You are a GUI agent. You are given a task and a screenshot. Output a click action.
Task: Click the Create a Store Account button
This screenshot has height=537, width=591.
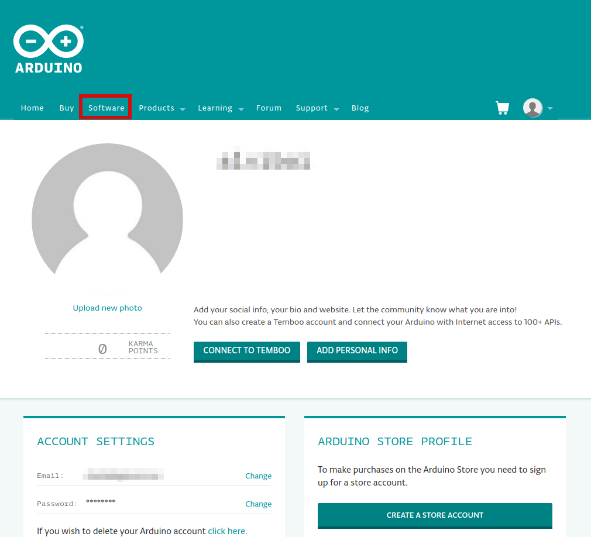tap(435, 515)
